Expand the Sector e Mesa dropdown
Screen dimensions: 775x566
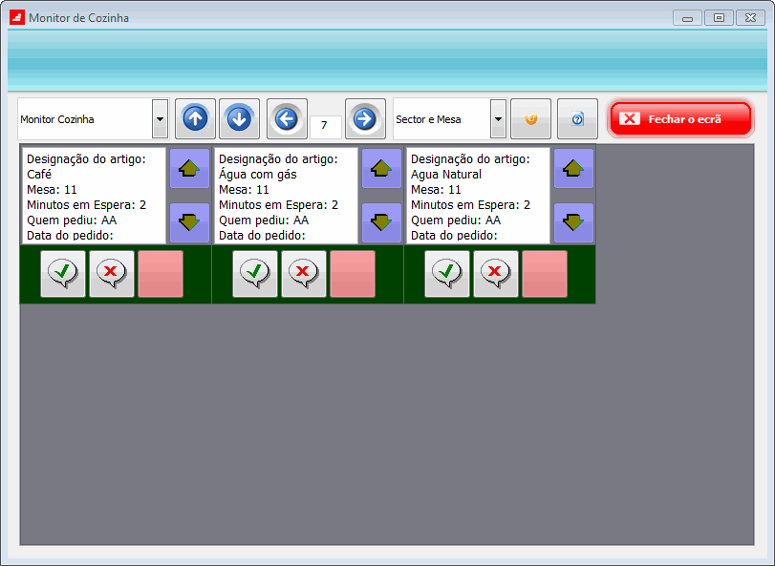[498, 119]
